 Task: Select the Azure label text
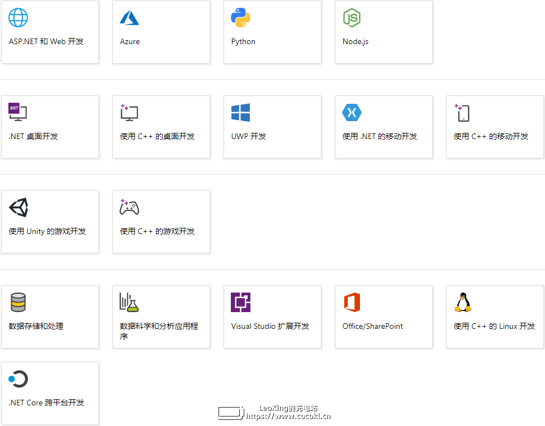coord(130,41)
